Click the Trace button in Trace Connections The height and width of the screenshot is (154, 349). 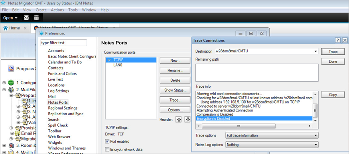coord(333,52)
